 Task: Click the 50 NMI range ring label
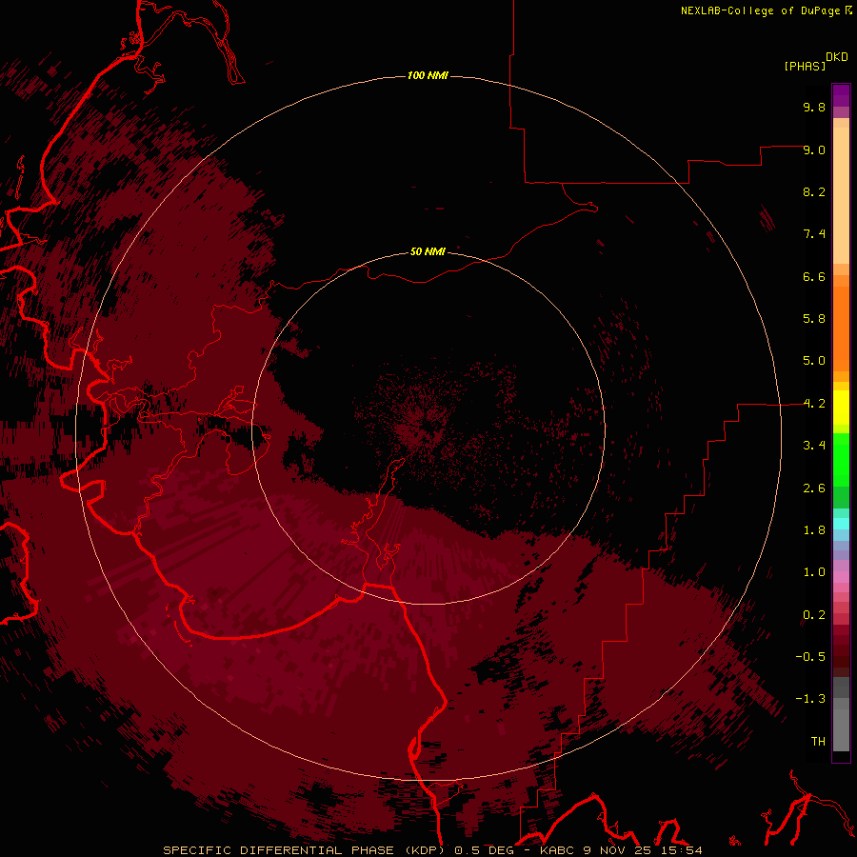tap(428, 251)
